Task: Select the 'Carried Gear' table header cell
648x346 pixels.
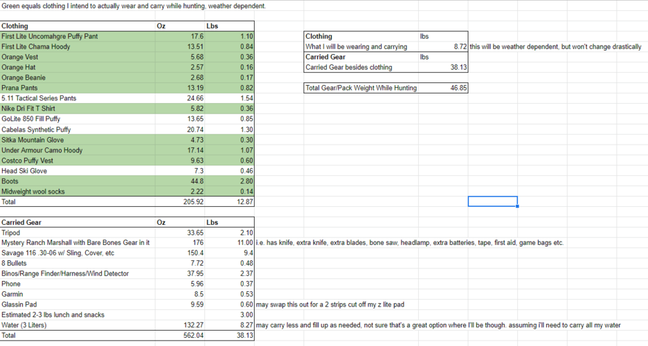Action: (x=78, y=223)
